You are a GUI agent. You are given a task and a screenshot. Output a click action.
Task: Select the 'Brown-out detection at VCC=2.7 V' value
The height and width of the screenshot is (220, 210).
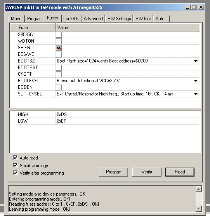pyautogui.click(x=88, y=81)
